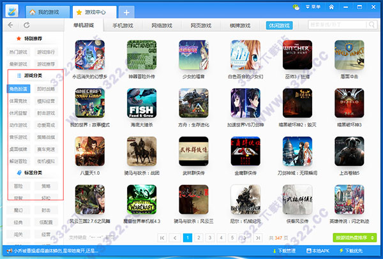The width and height of the screenshot is (383, 259).
Task: Go to page 2 in pagination
Action: coord(199,237)
